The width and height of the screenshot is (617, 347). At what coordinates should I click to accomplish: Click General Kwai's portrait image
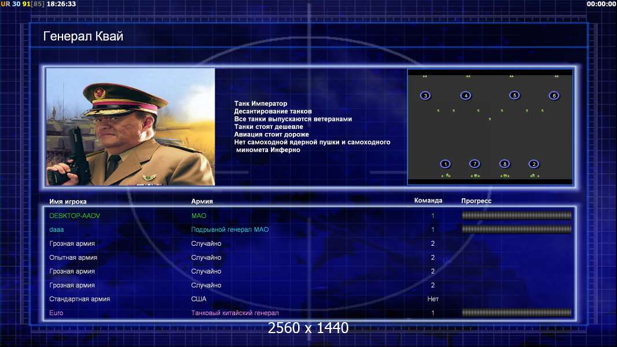pos(131,127)
